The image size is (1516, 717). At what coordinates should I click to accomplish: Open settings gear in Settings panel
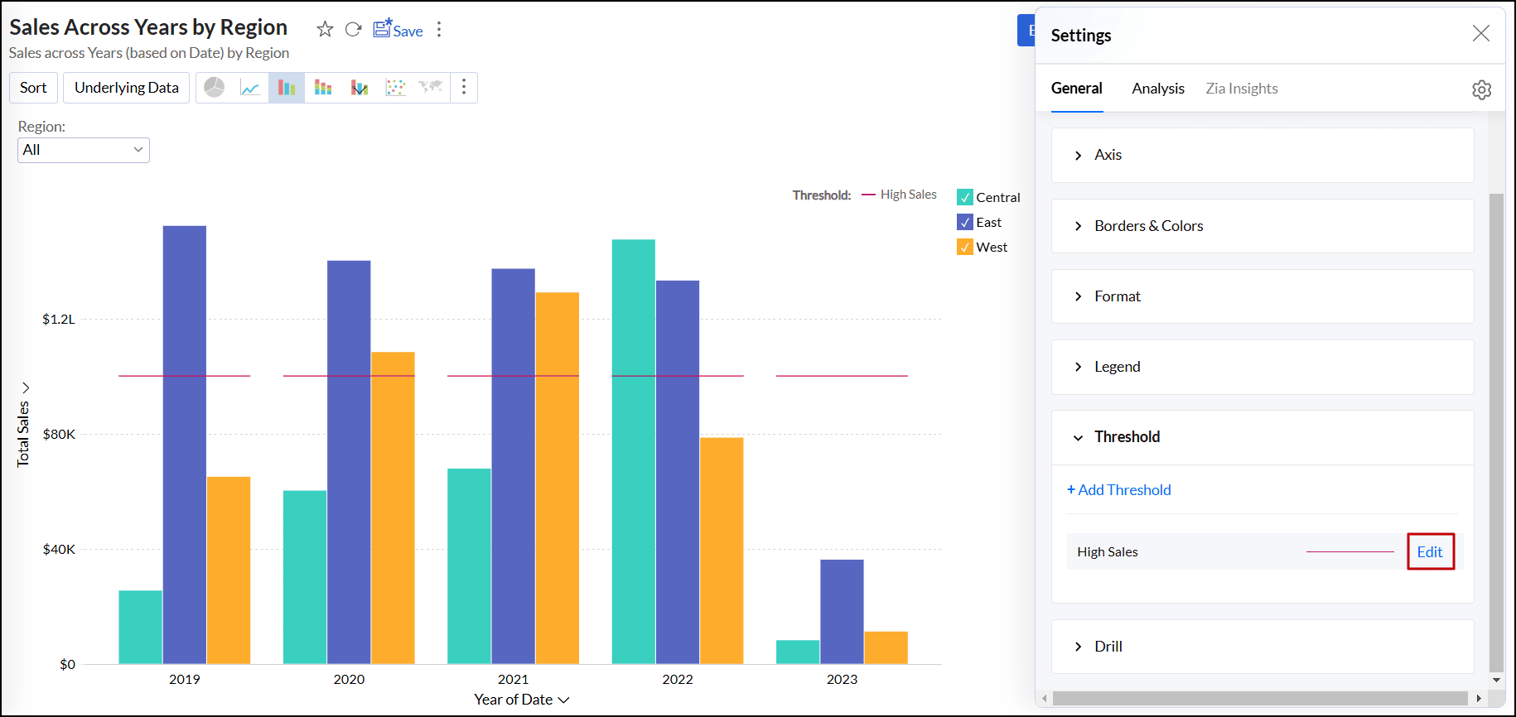[x=1481, y=89]
